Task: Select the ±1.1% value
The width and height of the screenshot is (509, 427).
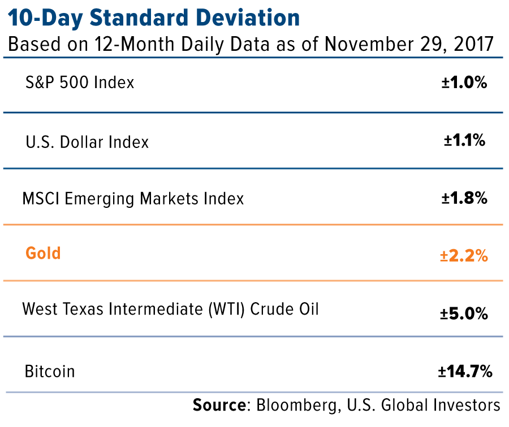Action: coord(464,141)
